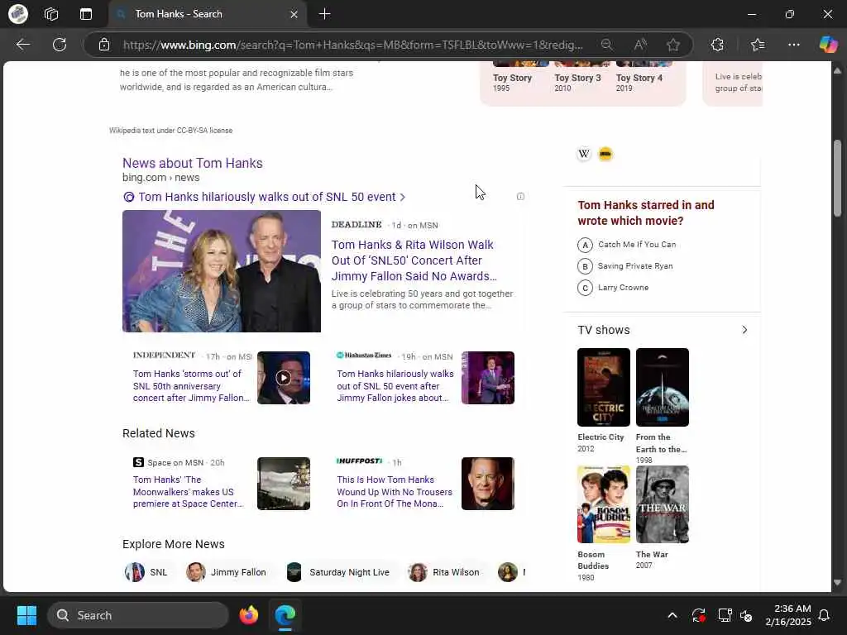The width and height of the screenshot is (847, 635).
Task: Click the scrollbar up arrow
Action: (x=837, y=71)
